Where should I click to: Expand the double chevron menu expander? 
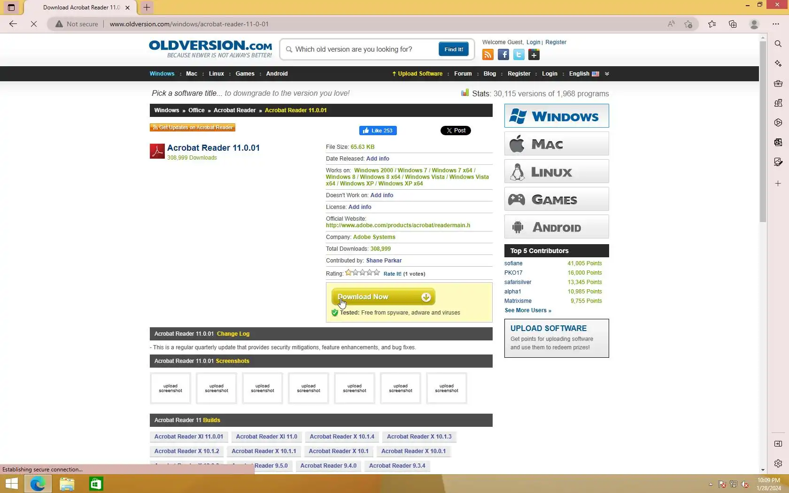(x=607, y=74)
